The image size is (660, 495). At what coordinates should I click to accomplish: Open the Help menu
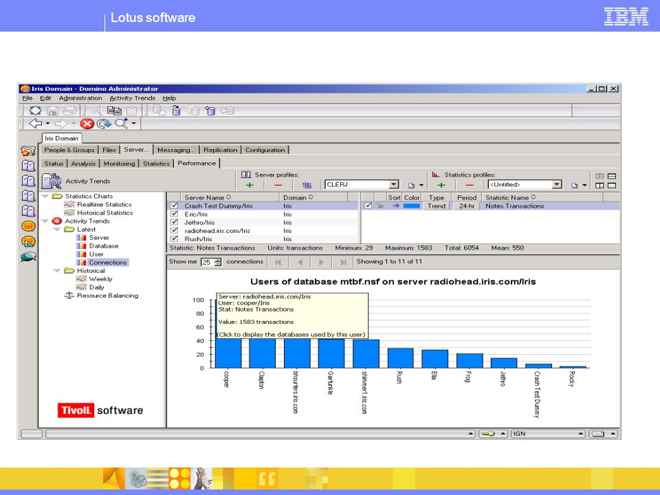(x=169, y=98)
